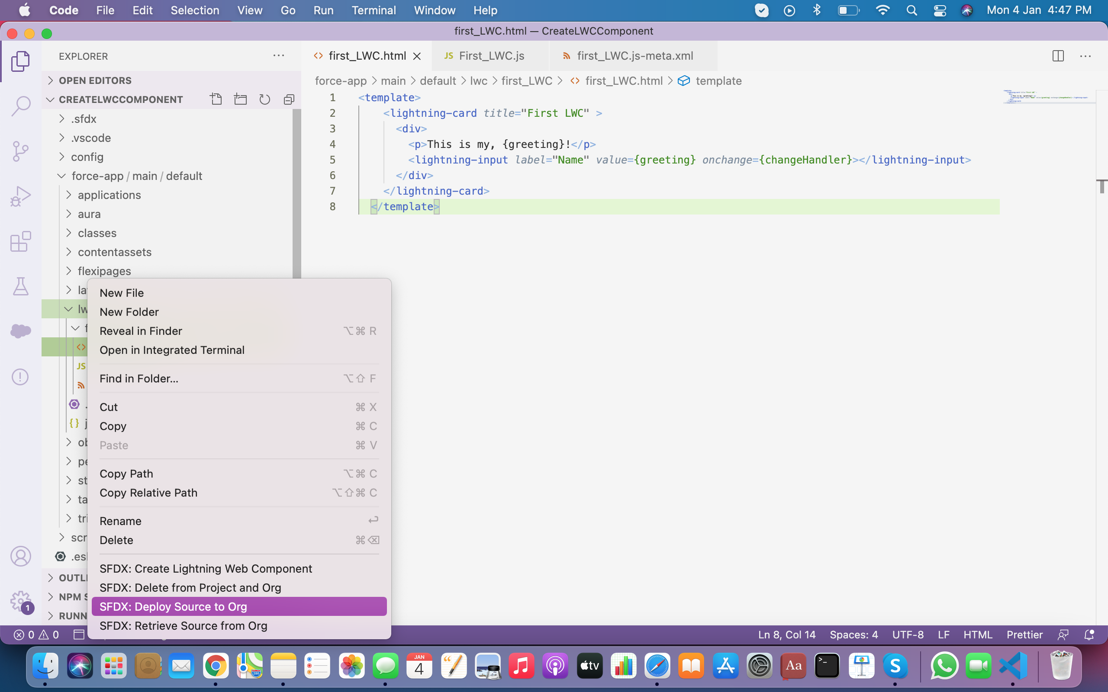
Task: Open the Run and Debug view
Action: [20, 196]
